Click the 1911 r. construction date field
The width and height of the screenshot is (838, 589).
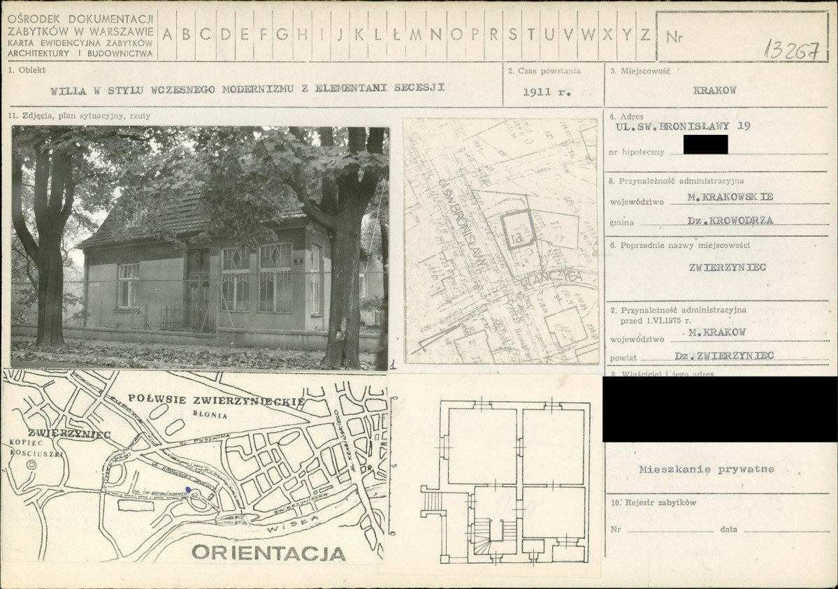tap(547, 91)
